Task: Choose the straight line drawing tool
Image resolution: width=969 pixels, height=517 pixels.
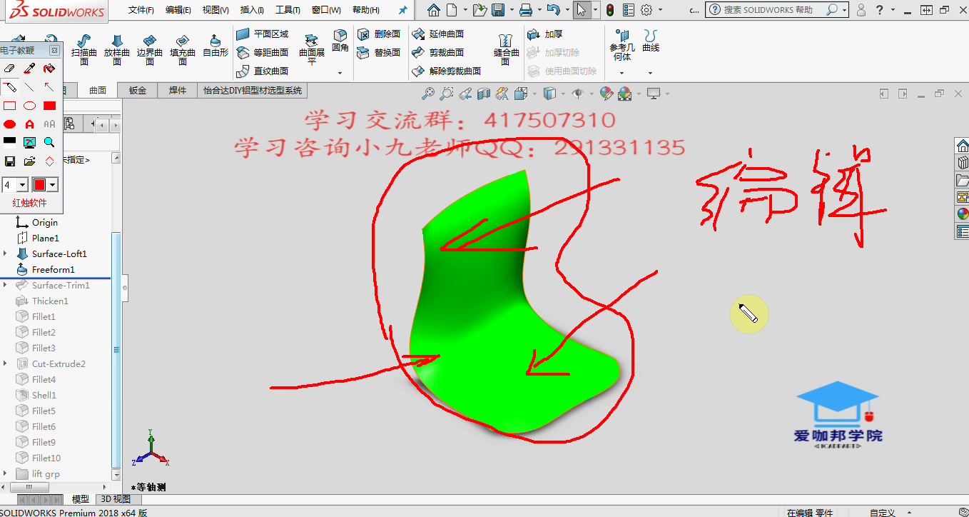Action: pos(29,87)
